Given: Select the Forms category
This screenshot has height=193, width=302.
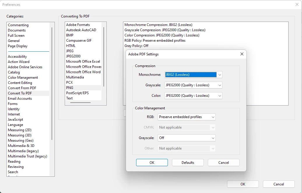Looking at the screenshot, I should pos(13,103).
